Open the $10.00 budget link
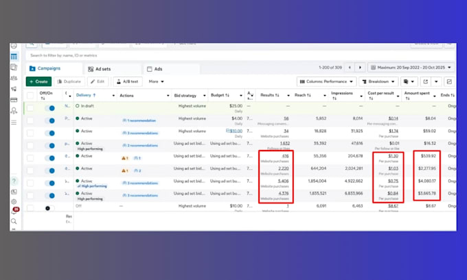Viewport: 467px width, 280px height. click(x=234, y=131)
